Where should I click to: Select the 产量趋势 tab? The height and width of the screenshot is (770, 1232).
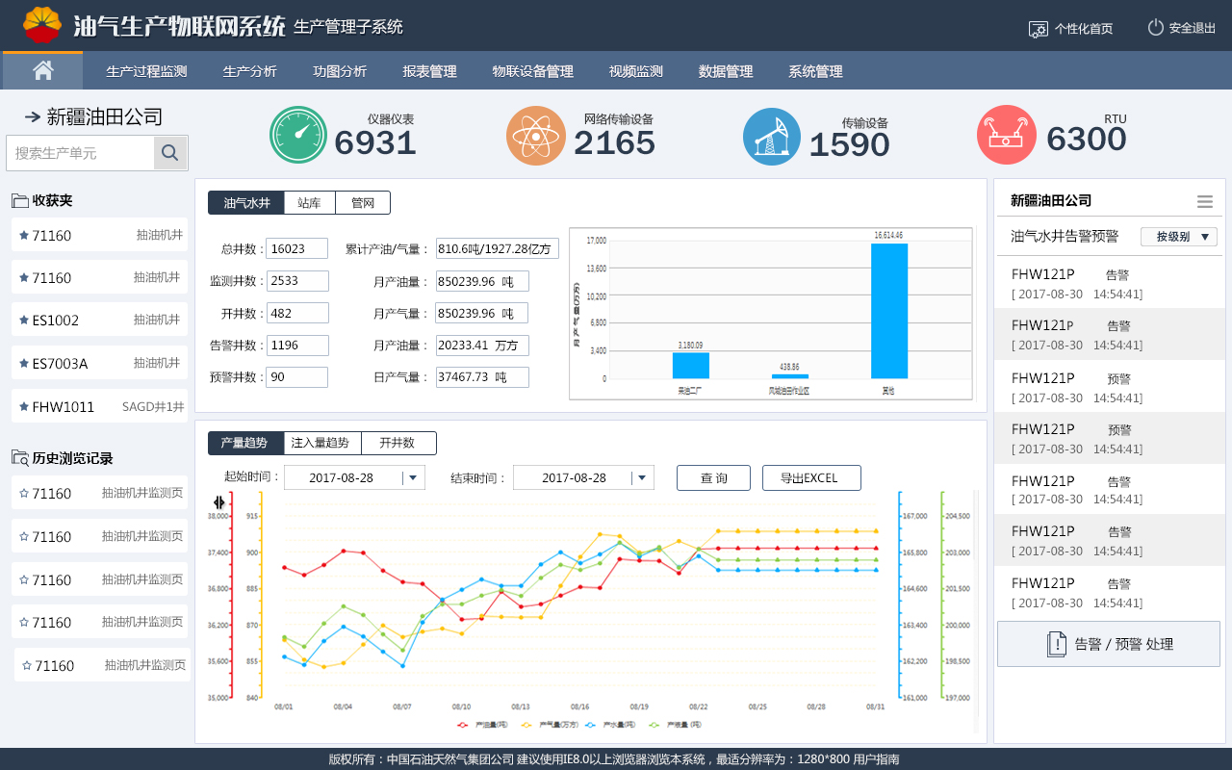pyautogui.click(x=245, y=443)
